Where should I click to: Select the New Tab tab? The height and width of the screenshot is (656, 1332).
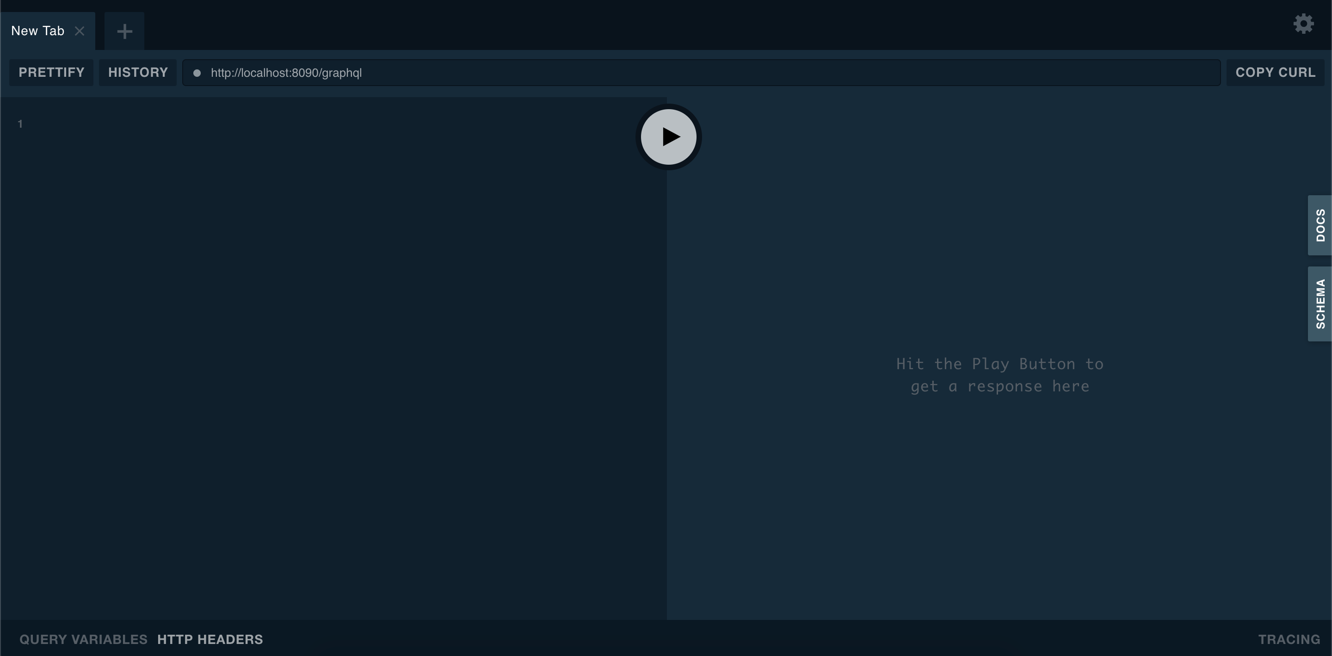(38, 31)
